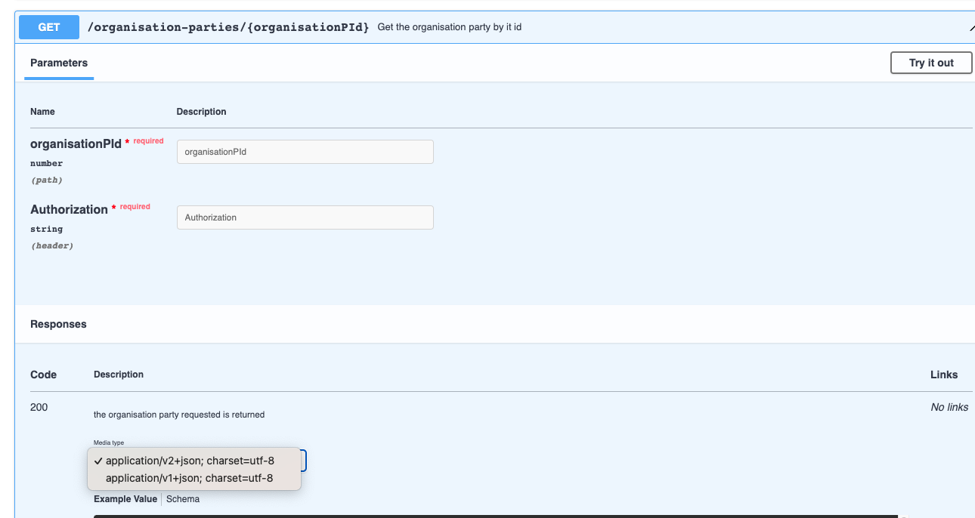This screenshot has height=518, width=975.
Task: Focus the organisationPId input field
Action: tap(305, 152)
